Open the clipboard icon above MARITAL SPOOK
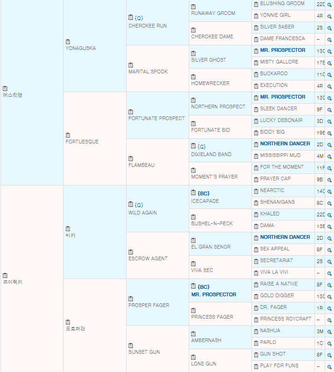The width and height of the screenshot is (334, 372). tap(131, 65)
